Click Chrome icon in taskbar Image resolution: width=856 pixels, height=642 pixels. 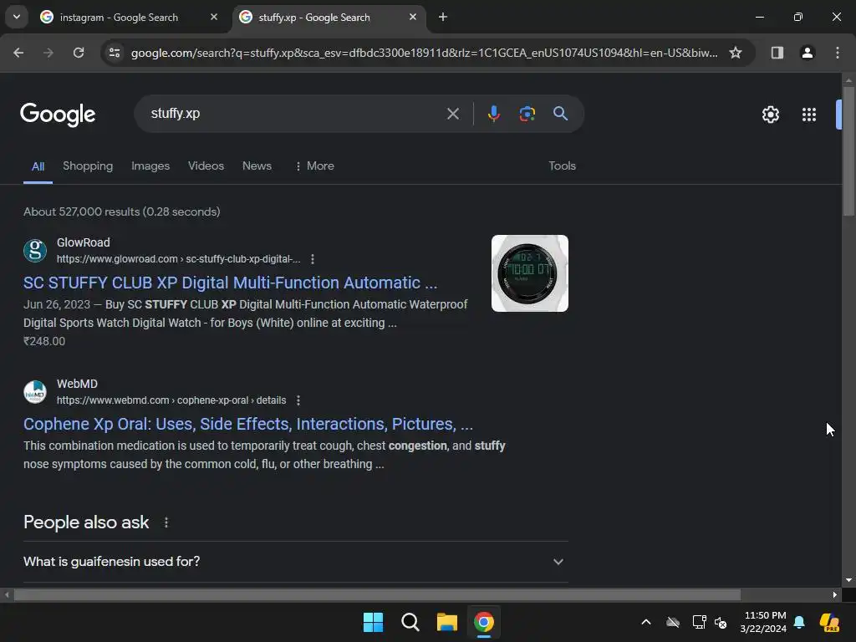(484, 622)
